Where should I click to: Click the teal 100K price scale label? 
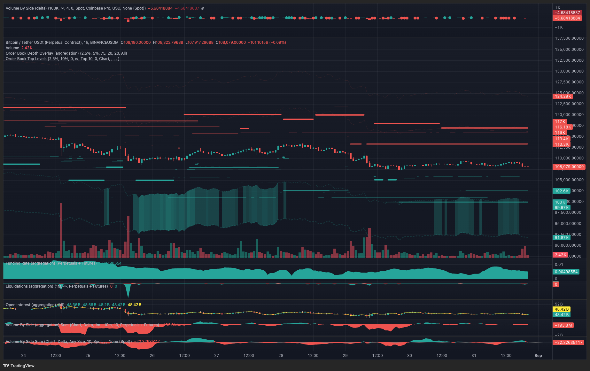(560, 202)
